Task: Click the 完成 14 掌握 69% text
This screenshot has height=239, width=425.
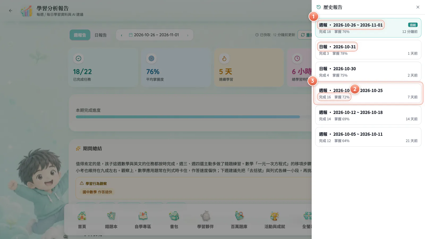Action: pos(334,119)
